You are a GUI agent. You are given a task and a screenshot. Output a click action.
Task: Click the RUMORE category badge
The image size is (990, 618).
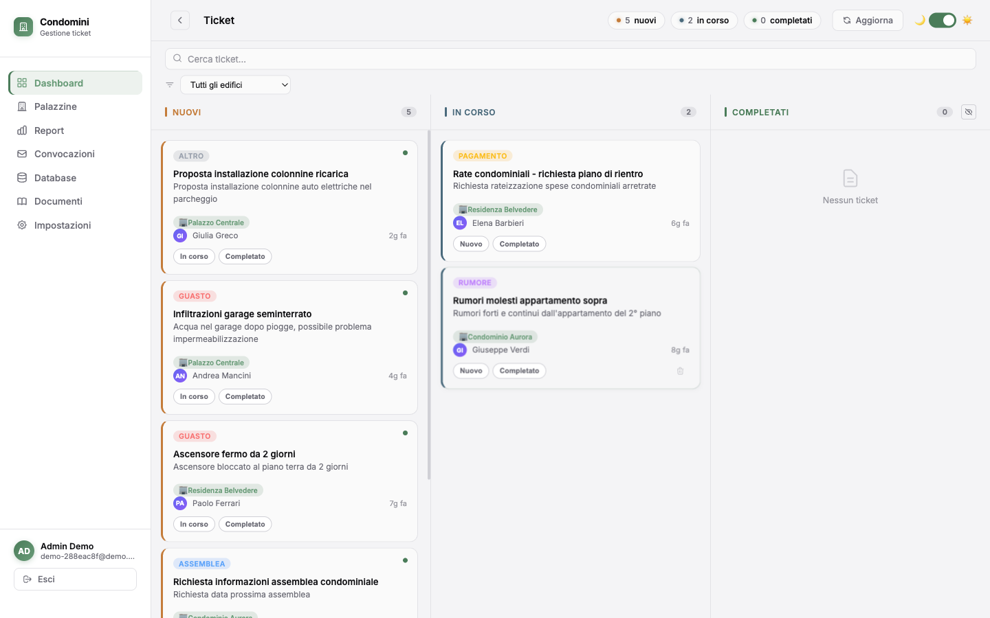(475, 283)
